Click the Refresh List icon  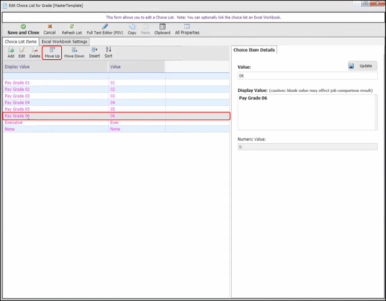(x=72, y=26)
